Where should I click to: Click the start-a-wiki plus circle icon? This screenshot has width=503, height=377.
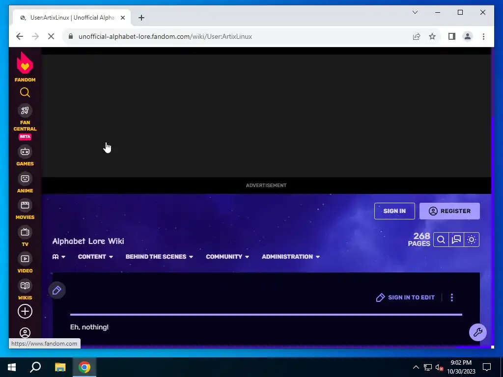tap(25, 311)
